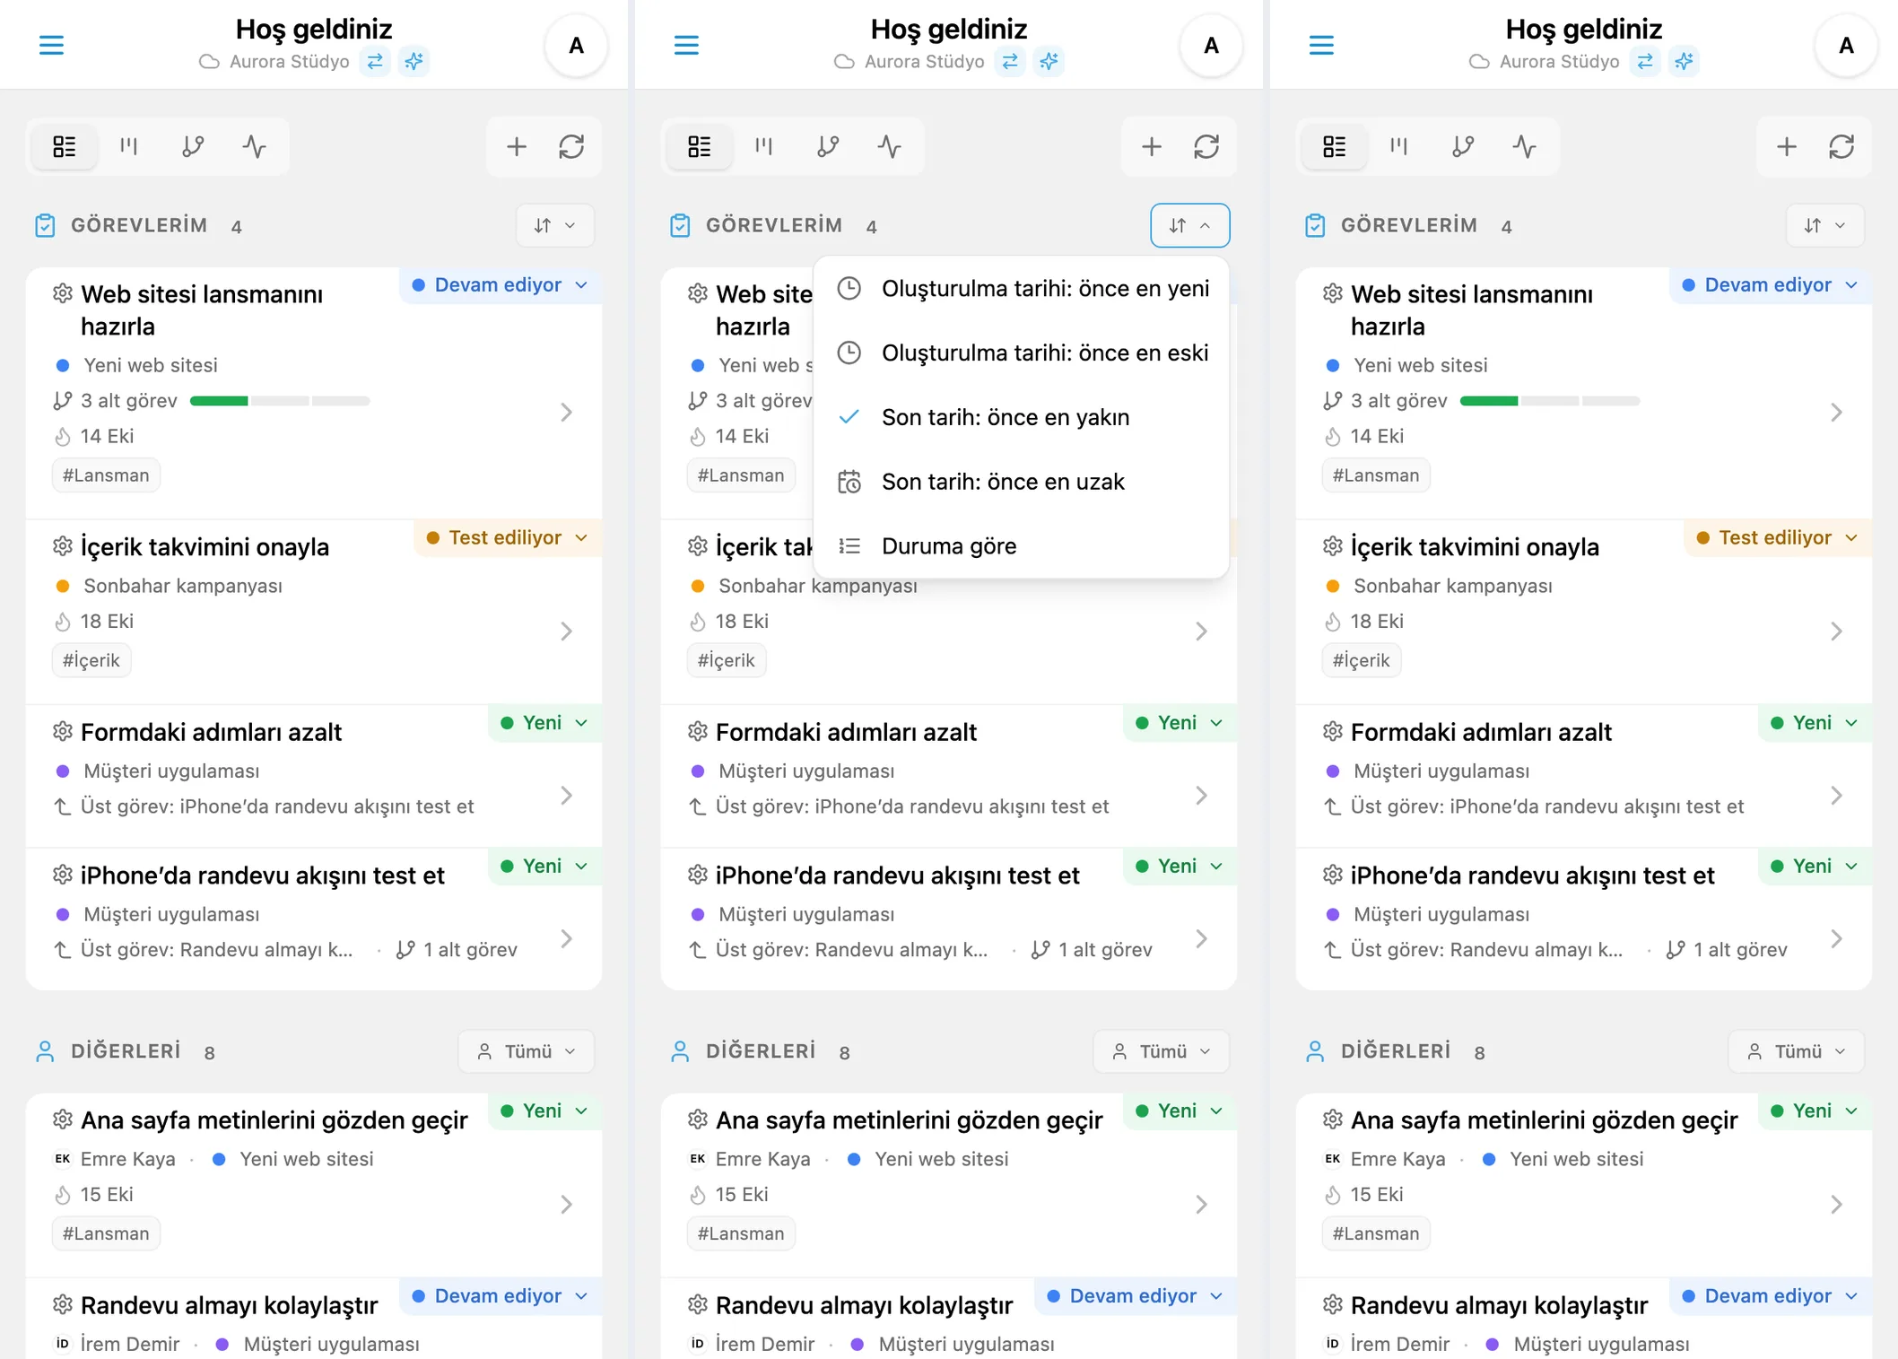Collapse open sort dropdown in middle panel
This screenshot has height=1359, width=1898.
(x=1190, y=225)
